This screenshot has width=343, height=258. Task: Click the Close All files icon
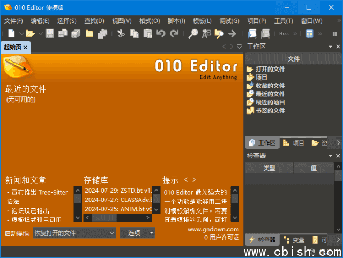click(x=102, y=34)
